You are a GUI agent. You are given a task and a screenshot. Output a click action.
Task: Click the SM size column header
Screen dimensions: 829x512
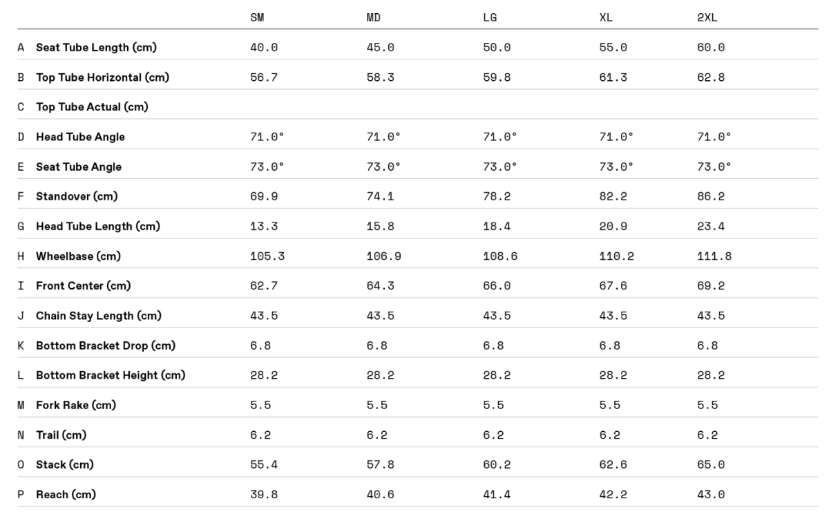pyautogui.click(x=257, y=18)
